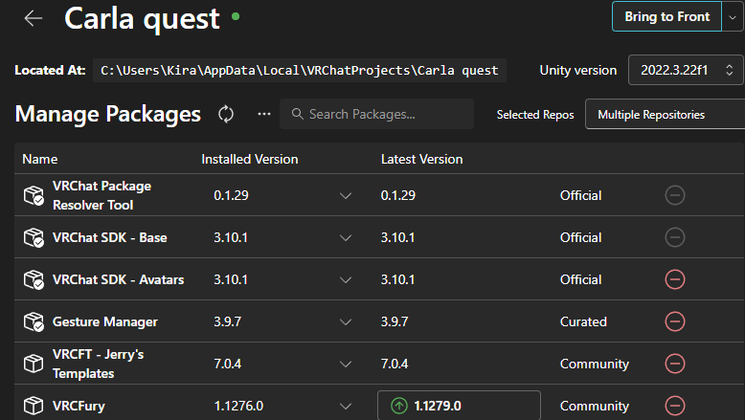Click the Installed Version column header
Viewport: 745px width, 420px height.
(249, 159)
